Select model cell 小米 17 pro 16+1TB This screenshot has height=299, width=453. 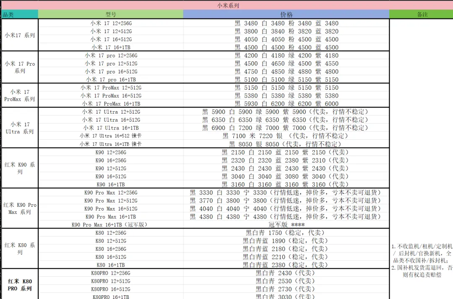click(111, 79)
